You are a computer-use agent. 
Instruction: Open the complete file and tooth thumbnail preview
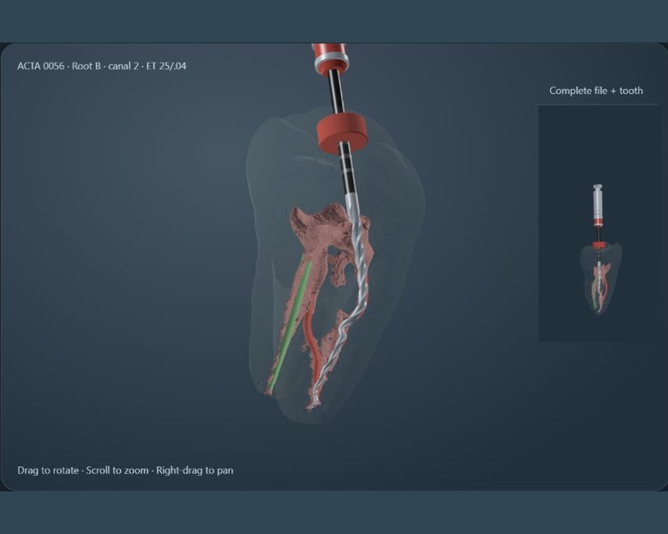pos(598,224)
